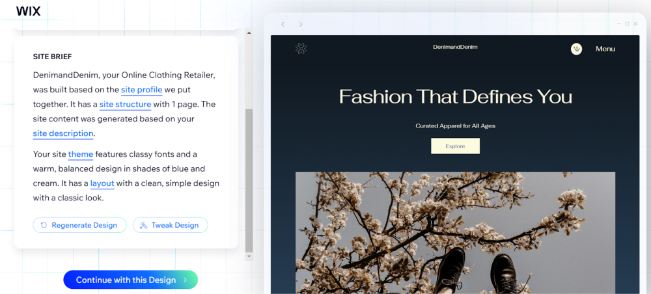The width and height of the screenshot is (651, 294).
Task: Open the layout link
Action: point(102,183)
